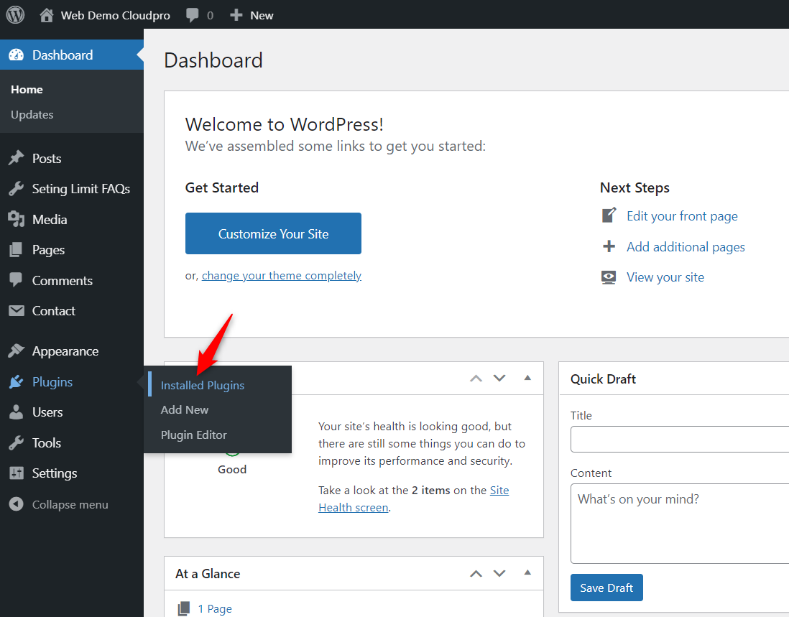The width and height of the screenshot is (789, 617).
Task: Open Tools using its wrench icon
Action: (16, 442)
